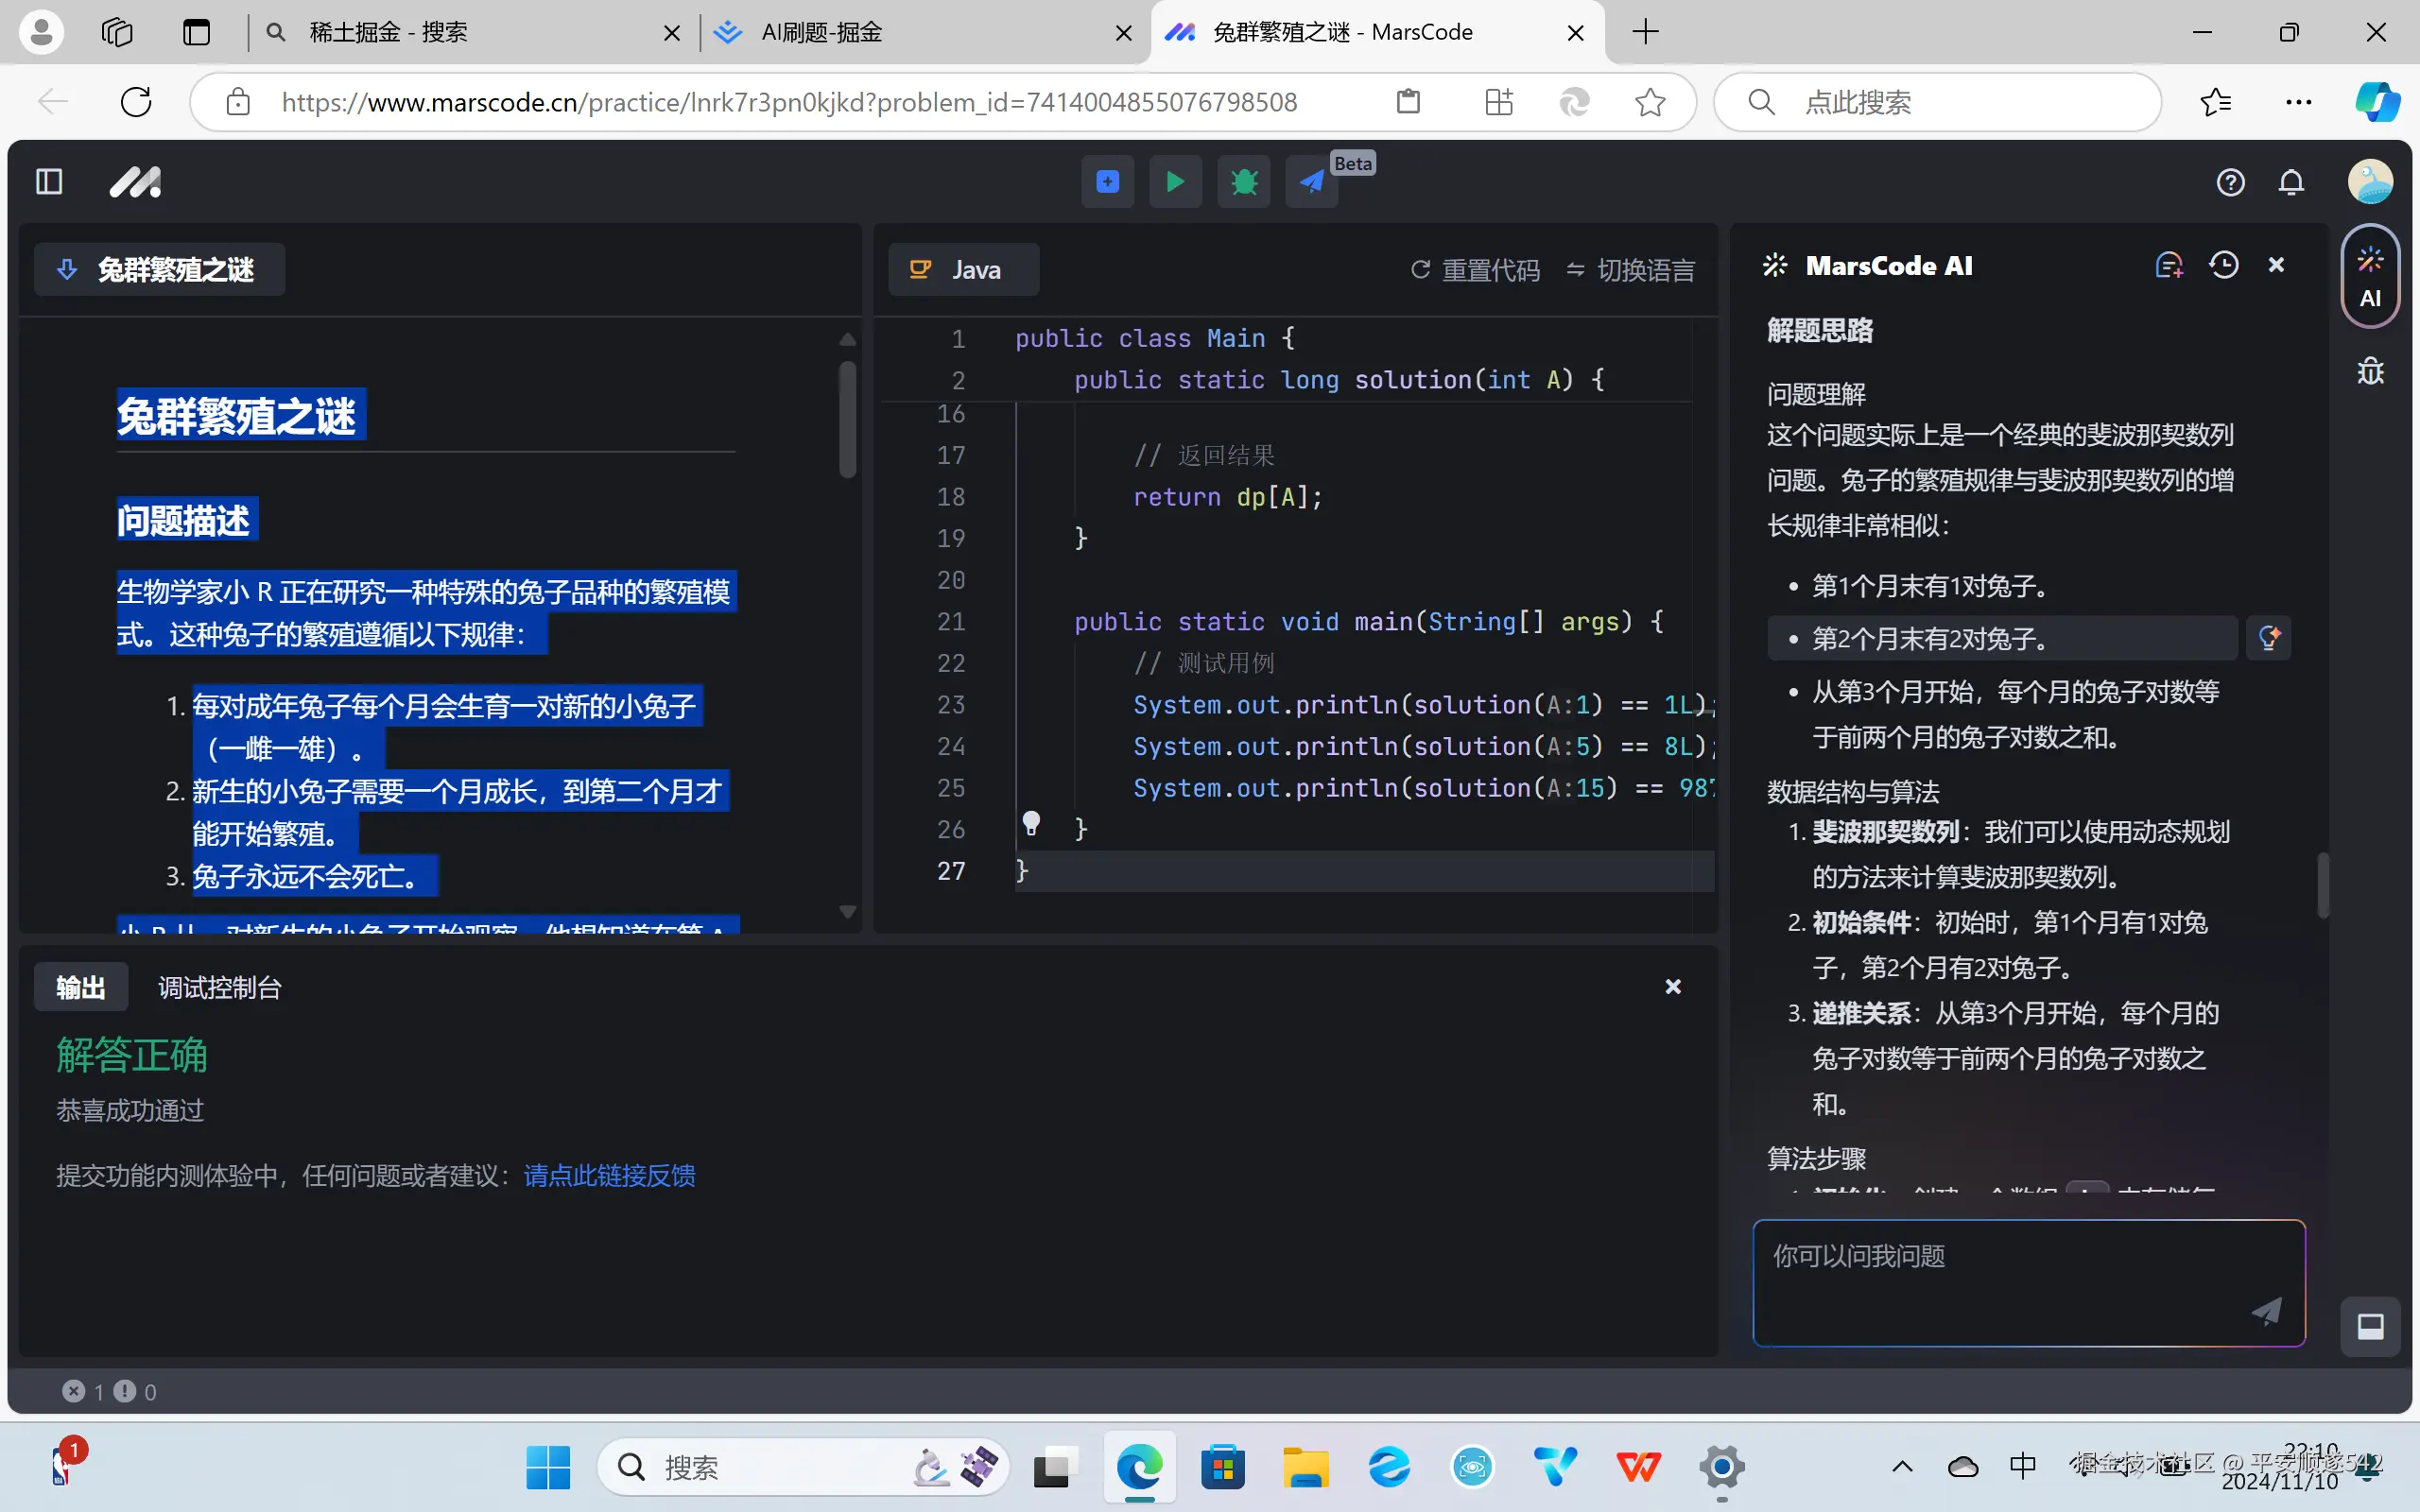Click the green Run code button
2420x1512 pixels.
(x=1175, y=182)
